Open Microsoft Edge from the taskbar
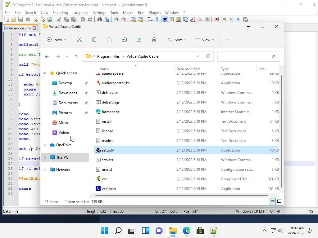 click(186, 231)
